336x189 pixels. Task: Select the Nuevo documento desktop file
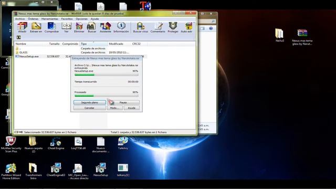coord(100,145)
